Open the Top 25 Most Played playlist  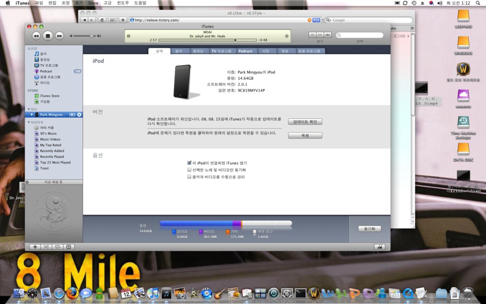pyautogui.click(x=52, y=162)
